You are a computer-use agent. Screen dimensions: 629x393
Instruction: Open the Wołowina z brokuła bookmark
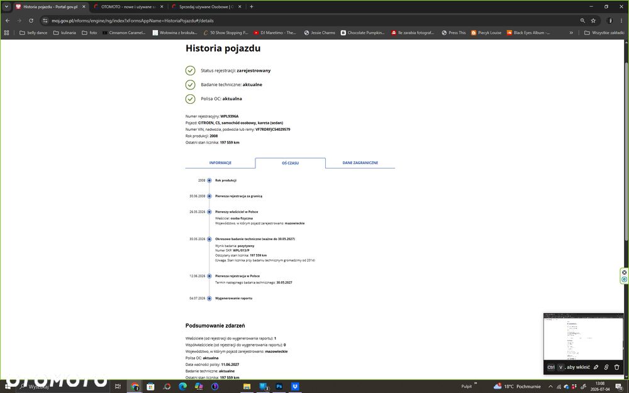175,33
